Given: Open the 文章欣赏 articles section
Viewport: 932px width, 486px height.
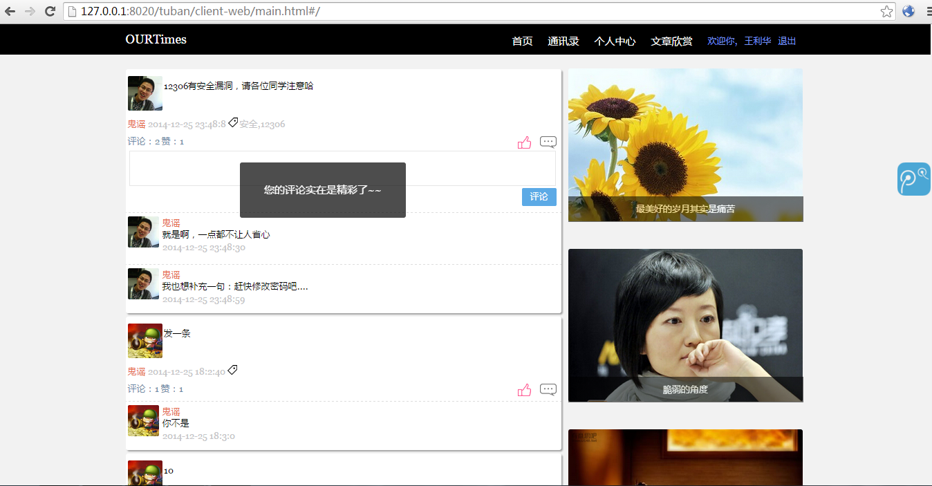Looking at the screenshot, I should [671, 41].
